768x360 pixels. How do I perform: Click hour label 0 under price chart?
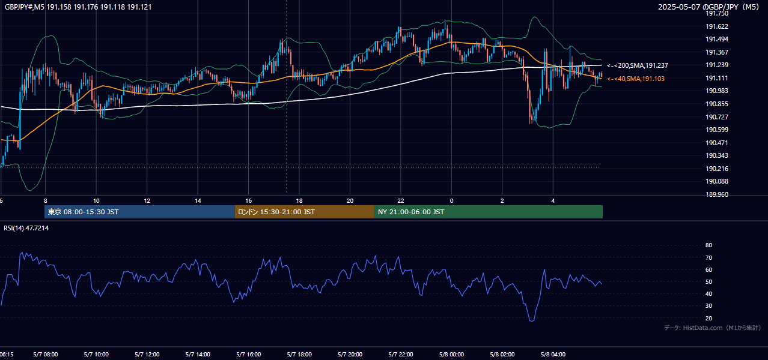pos(451,201)
